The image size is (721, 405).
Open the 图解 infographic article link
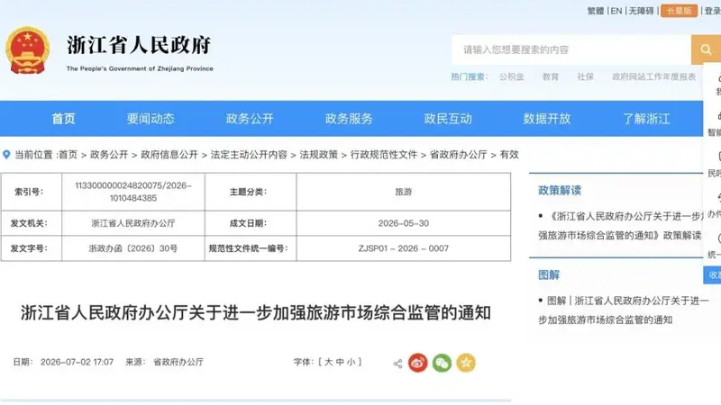point(624,310)
